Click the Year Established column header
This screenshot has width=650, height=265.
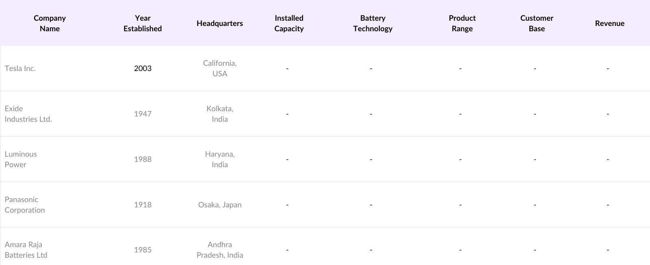click(143, 23)
